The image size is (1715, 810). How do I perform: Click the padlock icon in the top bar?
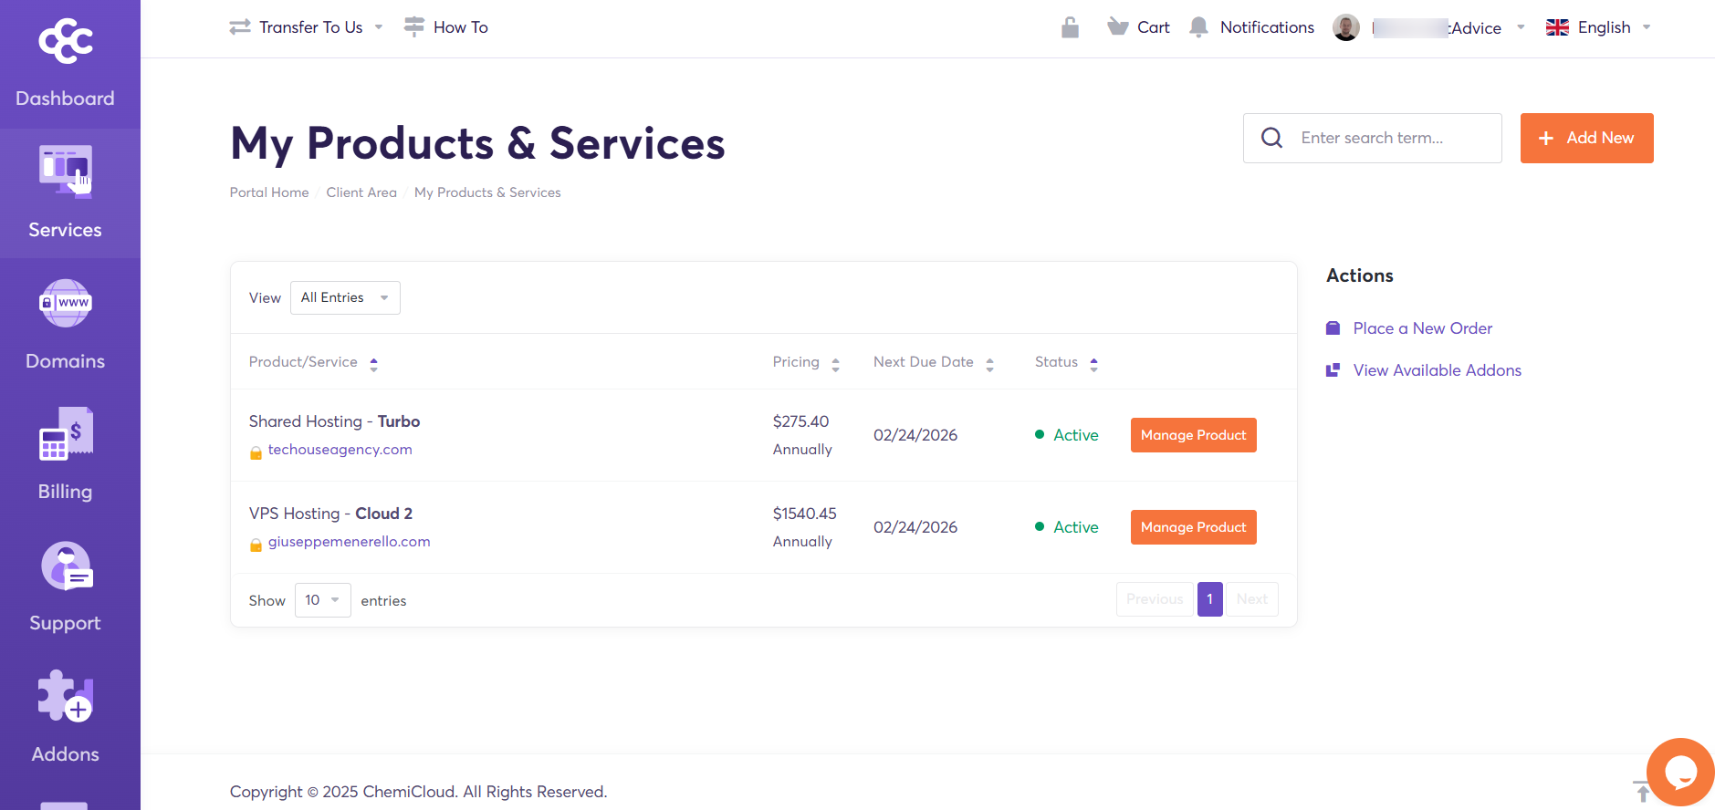point(1071,27)
